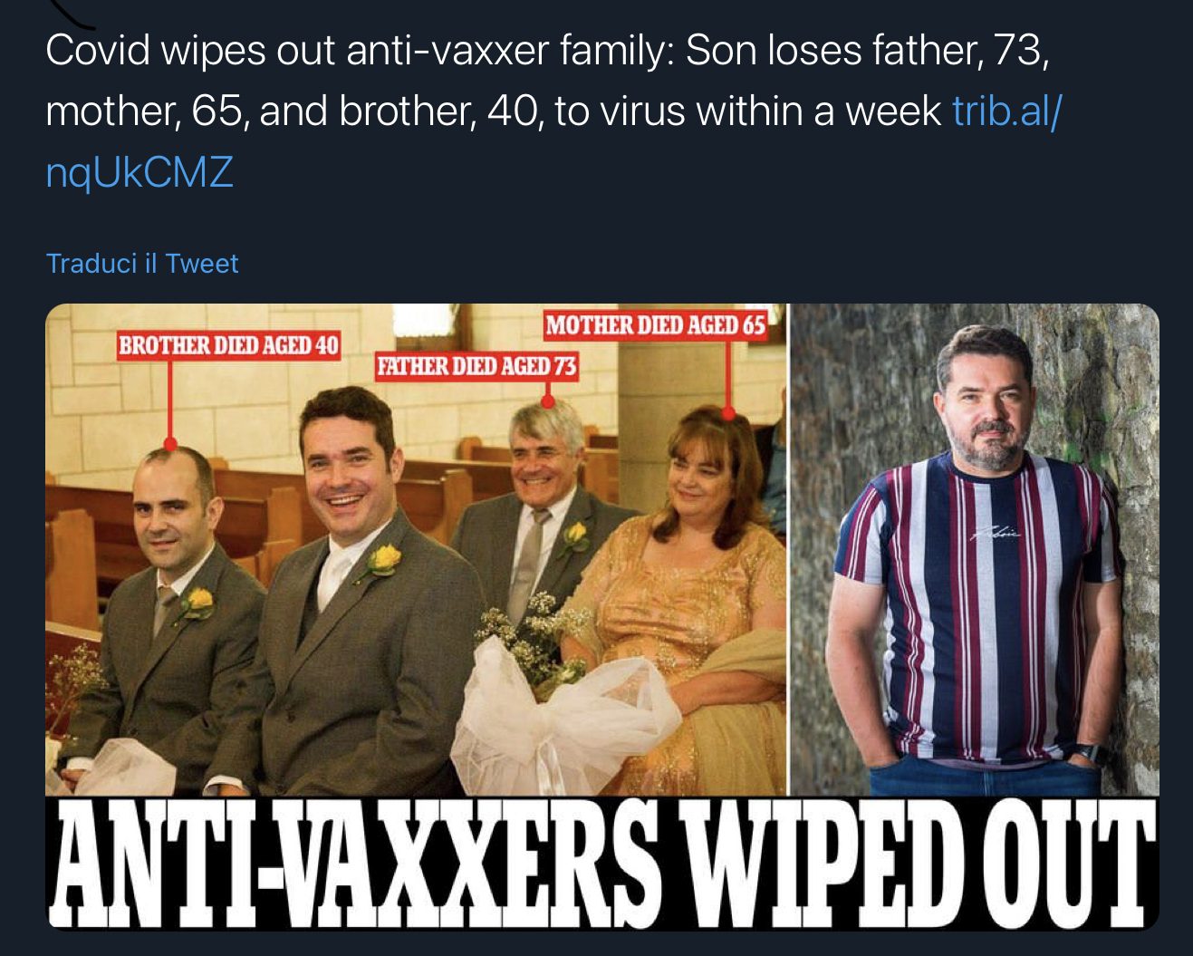Click the ANTI-VAXXERS WIPED OUT headline banner
Image resolution: width=1193 pixels, height=956 pixels.
(x=602, y=864)
